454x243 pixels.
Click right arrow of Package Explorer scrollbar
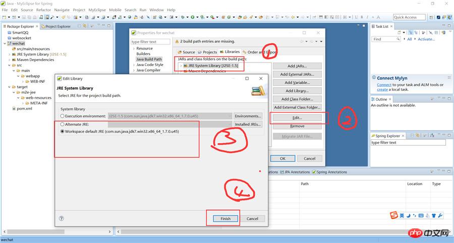pos(109,232)
